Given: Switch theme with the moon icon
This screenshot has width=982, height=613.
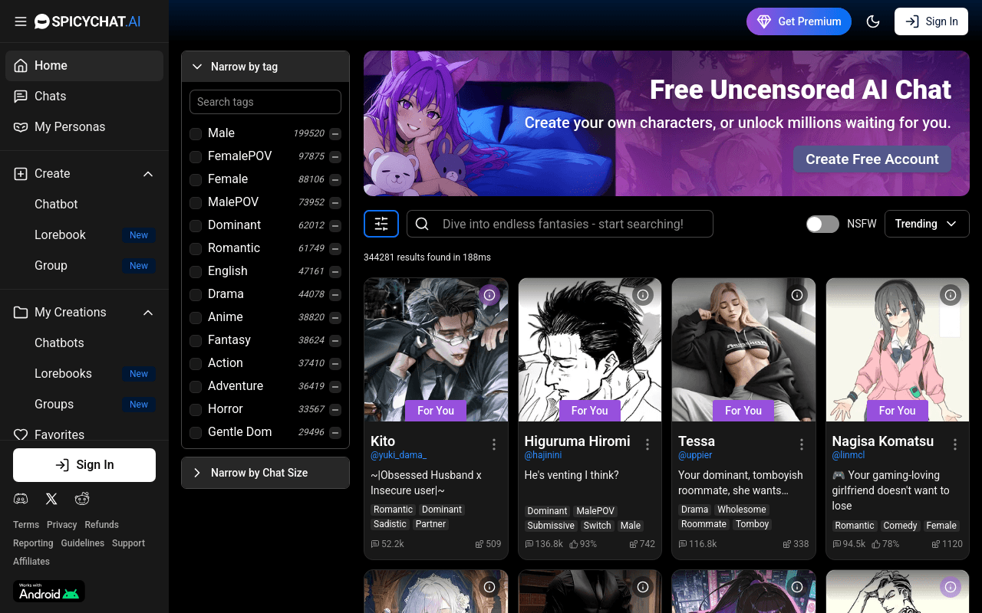Looking at the screenshot, I should pos(873,21).
